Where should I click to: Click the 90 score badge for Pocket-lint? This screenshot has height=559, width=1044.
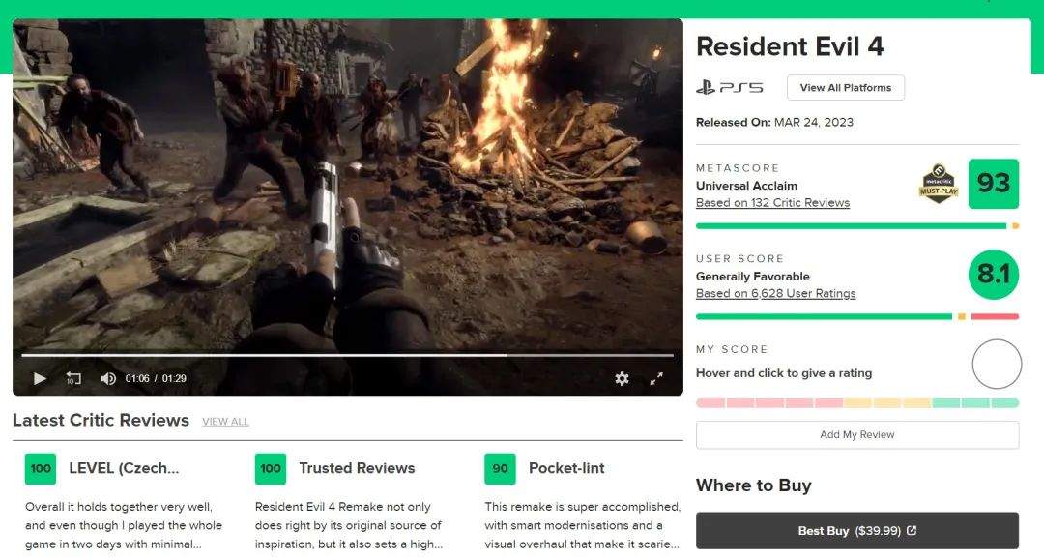coord(500,468)
